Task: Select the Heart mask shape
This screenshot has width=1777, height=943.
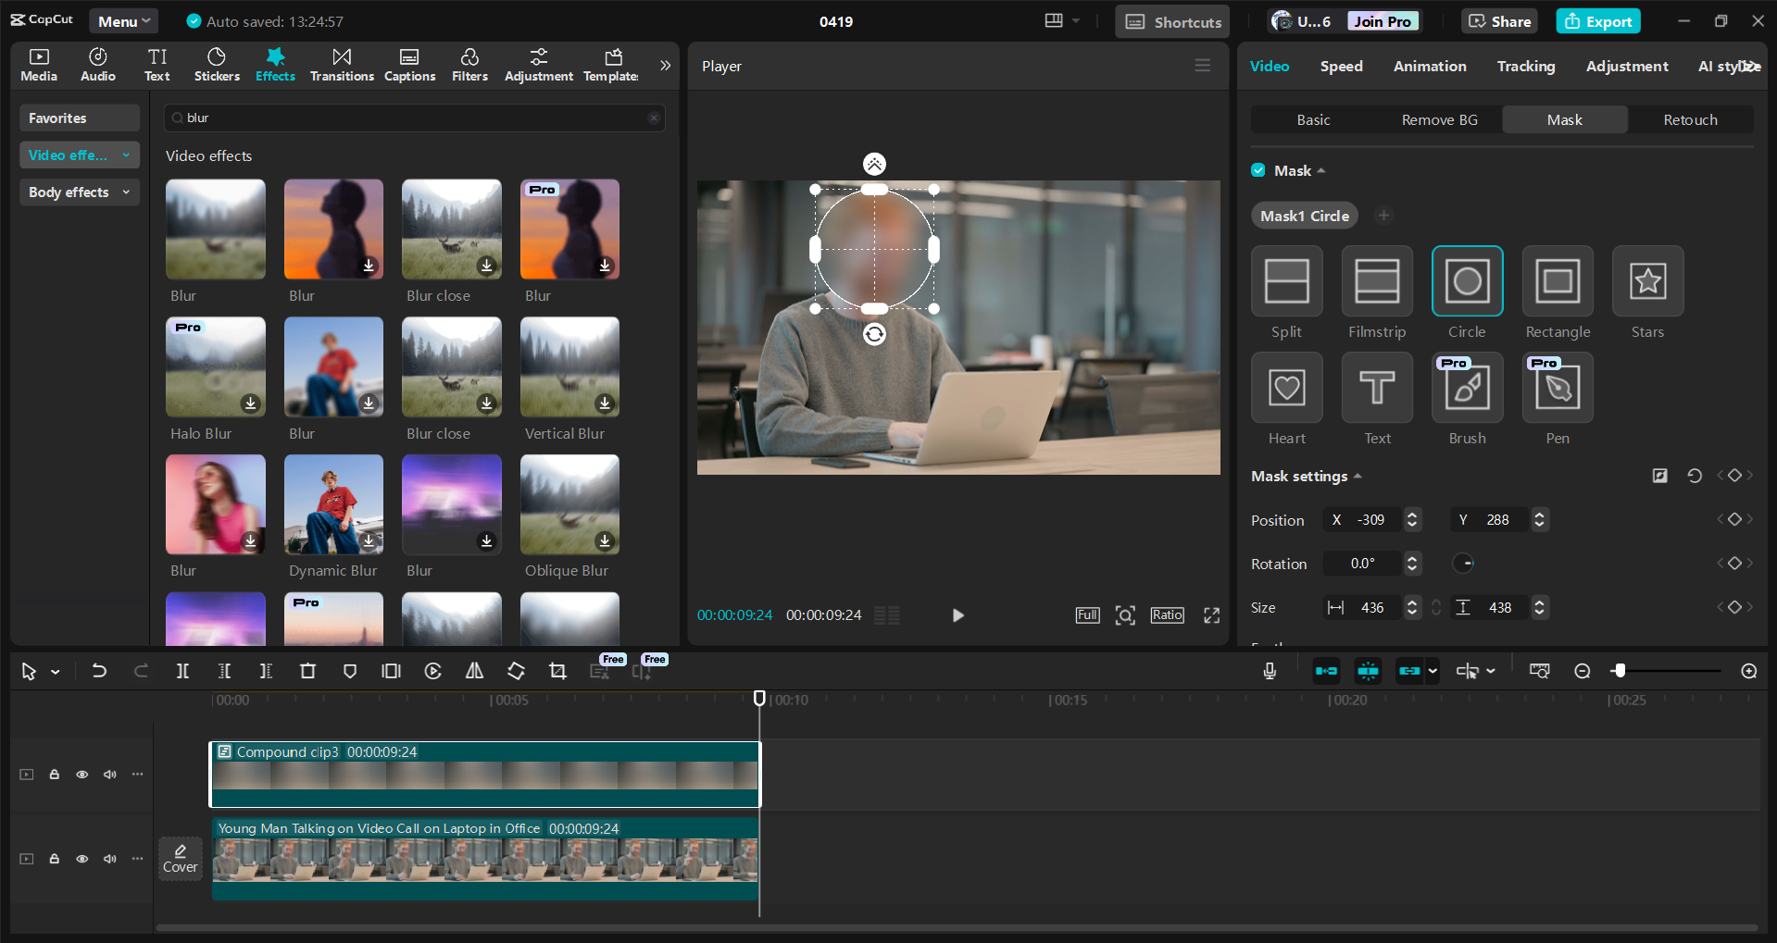Action: coord(1286,388)
